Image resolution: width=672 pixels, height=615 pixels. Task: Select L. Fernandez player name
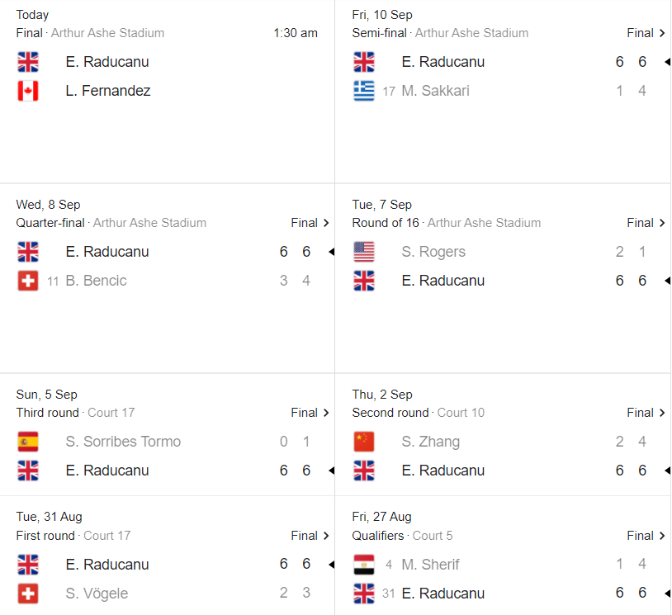108,91
